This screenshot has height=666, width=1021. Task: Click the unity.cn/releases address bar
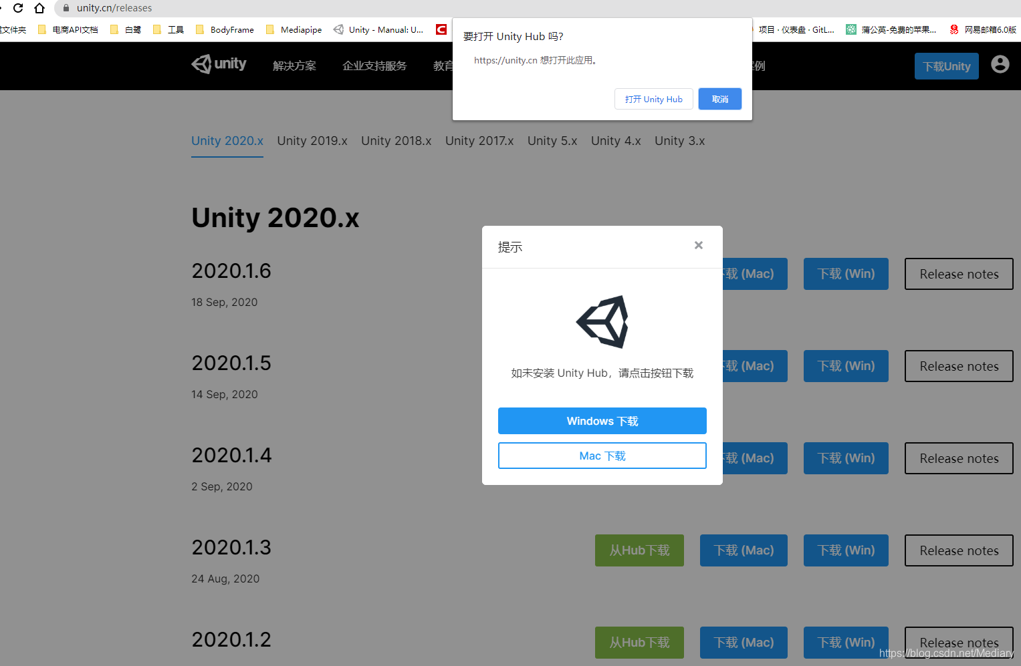tap(535, 8)
